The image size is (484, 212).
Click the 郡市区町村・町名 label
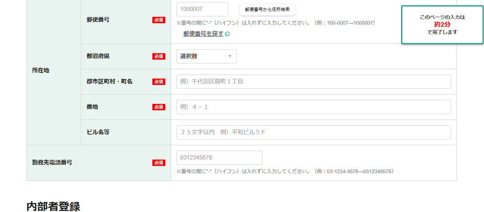110,82
